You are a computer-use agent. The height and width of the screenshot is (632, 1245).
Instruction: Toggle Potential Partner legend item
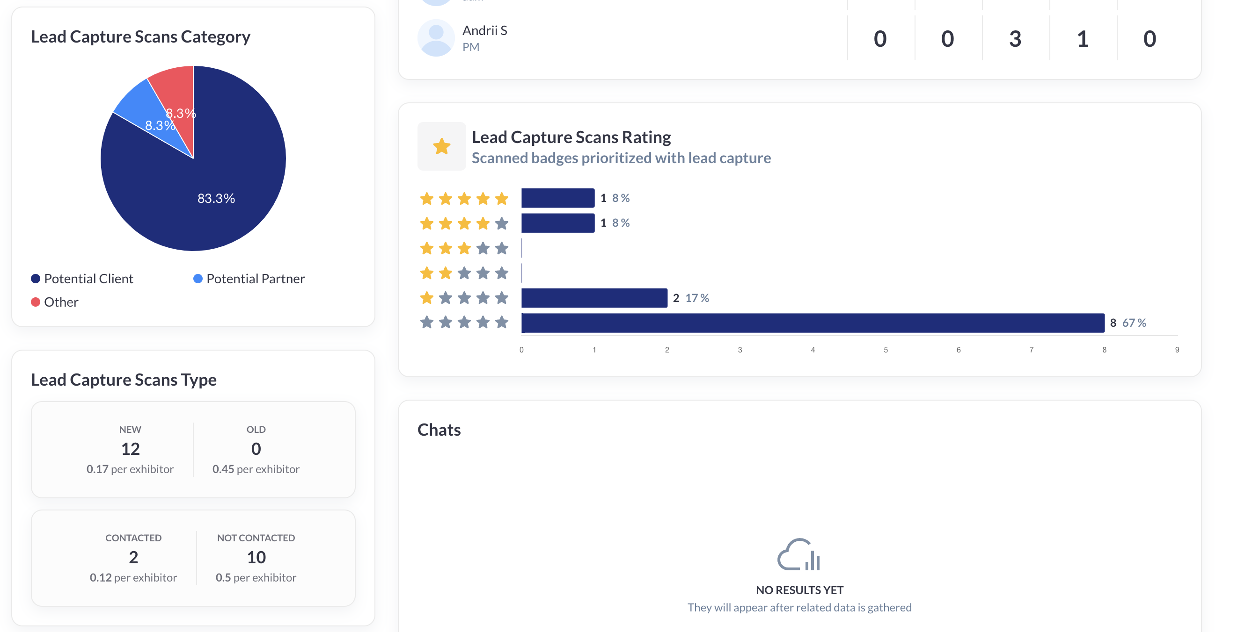pyautogui.click(x=249, y=279)
